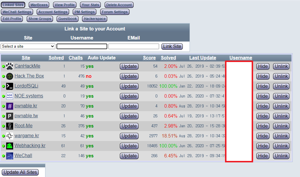Click the pwnable.tw P logo icon

[10, 116]
